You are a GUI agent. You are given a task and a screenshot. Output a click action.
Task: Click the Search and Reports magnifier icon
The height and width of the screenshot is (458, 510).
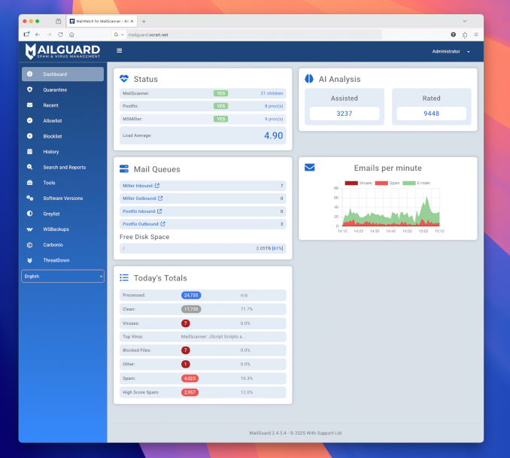point(29,167)
